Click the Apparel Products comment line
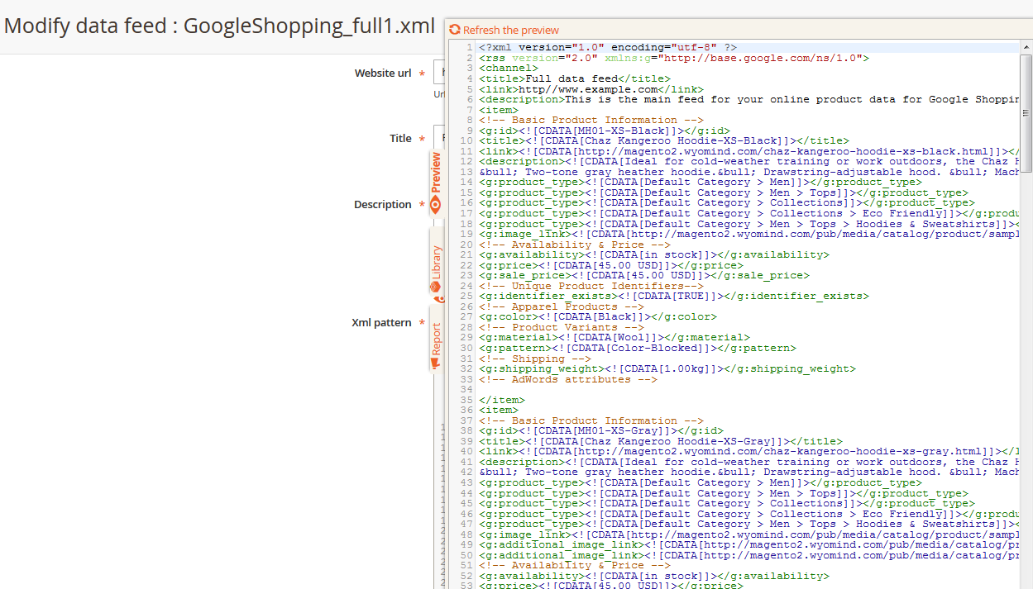The width and height of the screenshot is (1033, 589). (x=561, y=306)
